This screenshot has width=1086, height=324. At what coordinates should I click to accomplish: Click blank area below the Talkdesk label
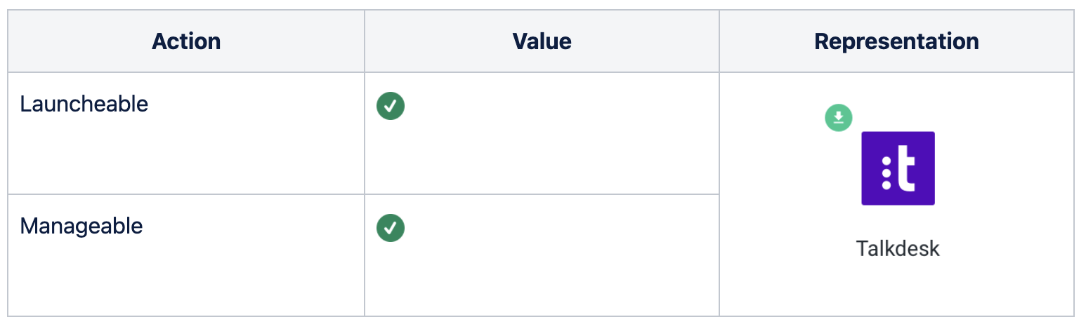tap(898, 289)
